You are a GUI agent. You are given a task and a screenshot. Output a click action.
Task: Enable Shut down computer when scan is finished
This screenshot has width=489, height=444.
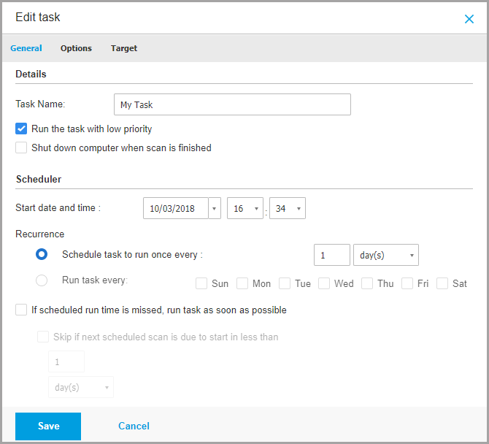tap(21, 148)
